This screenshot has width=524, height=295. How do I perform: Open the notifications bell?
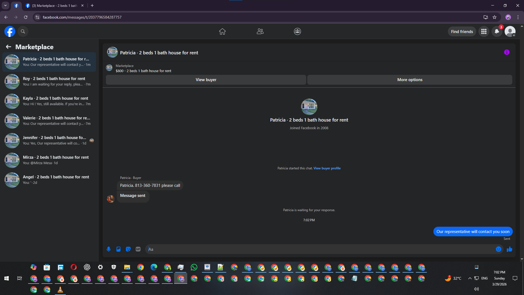(x=497, y=31)
